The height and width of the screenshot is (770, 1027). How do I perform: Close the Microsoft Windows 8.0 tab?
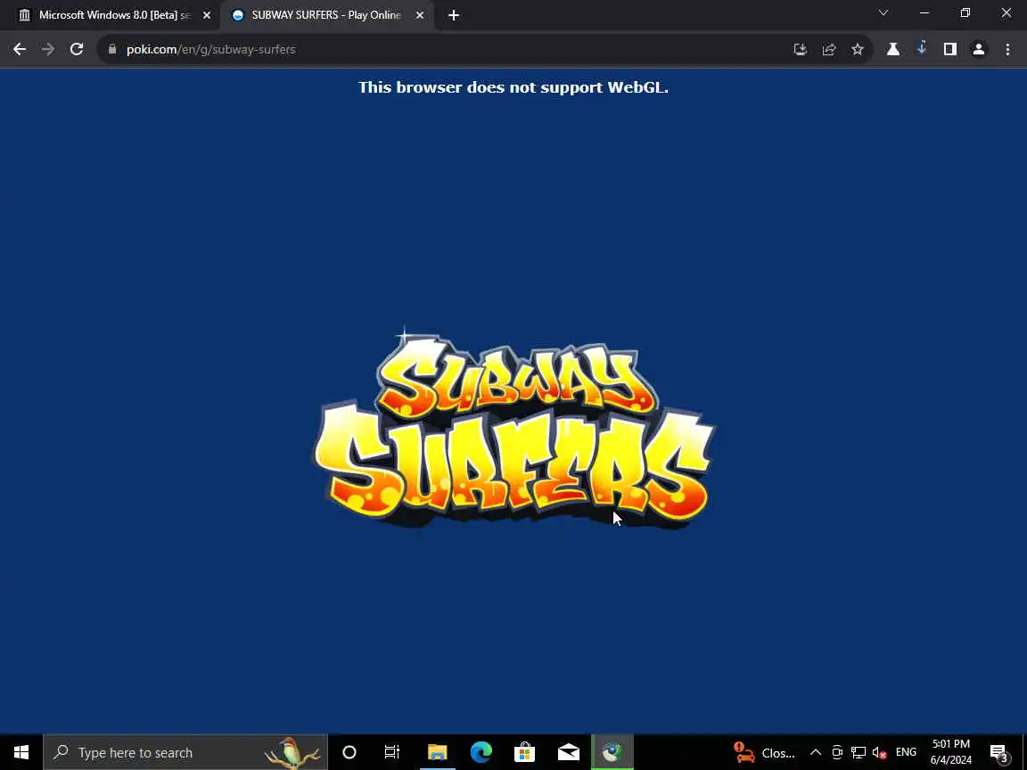coord(206,15)
